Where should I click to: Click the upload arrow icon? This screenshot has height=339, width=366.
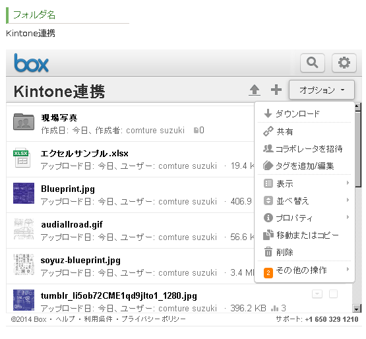(x=255, y=90)
